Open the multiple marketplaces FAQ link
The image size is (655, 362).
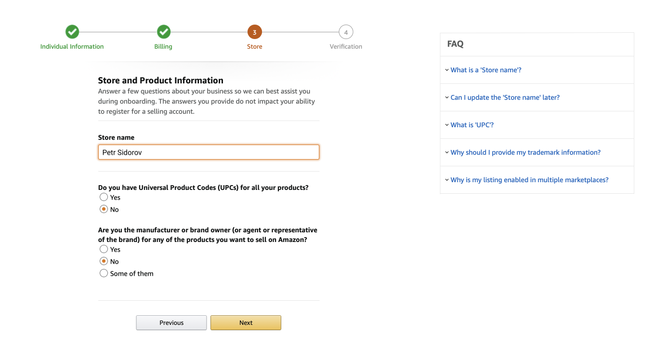(529, 180)
